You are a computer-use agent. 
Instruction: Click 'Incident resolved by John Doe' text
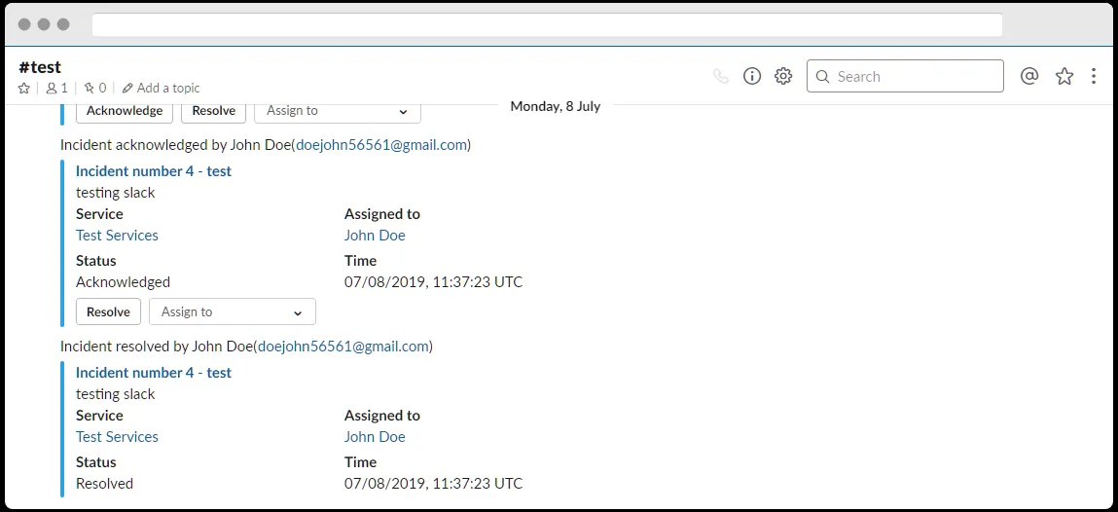(x=157, y=347)
